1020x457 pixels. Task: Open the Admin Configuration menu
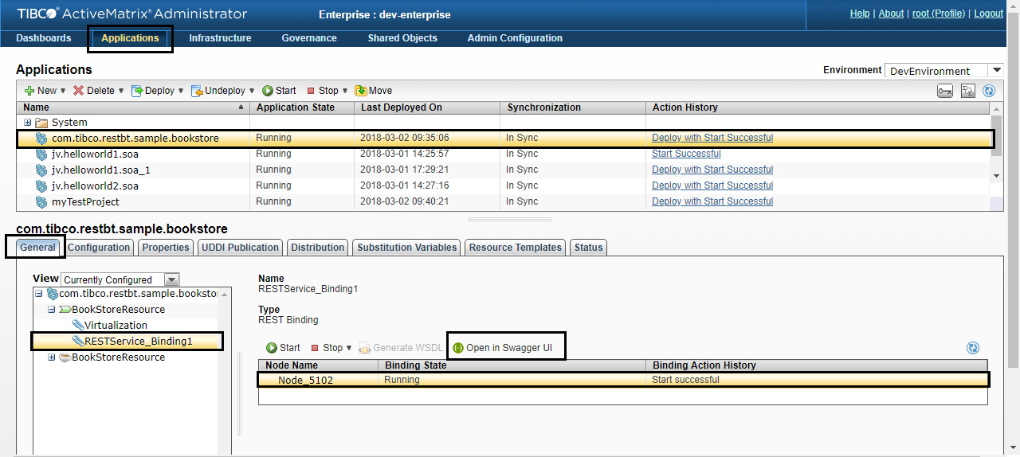[x=515, y=38]
